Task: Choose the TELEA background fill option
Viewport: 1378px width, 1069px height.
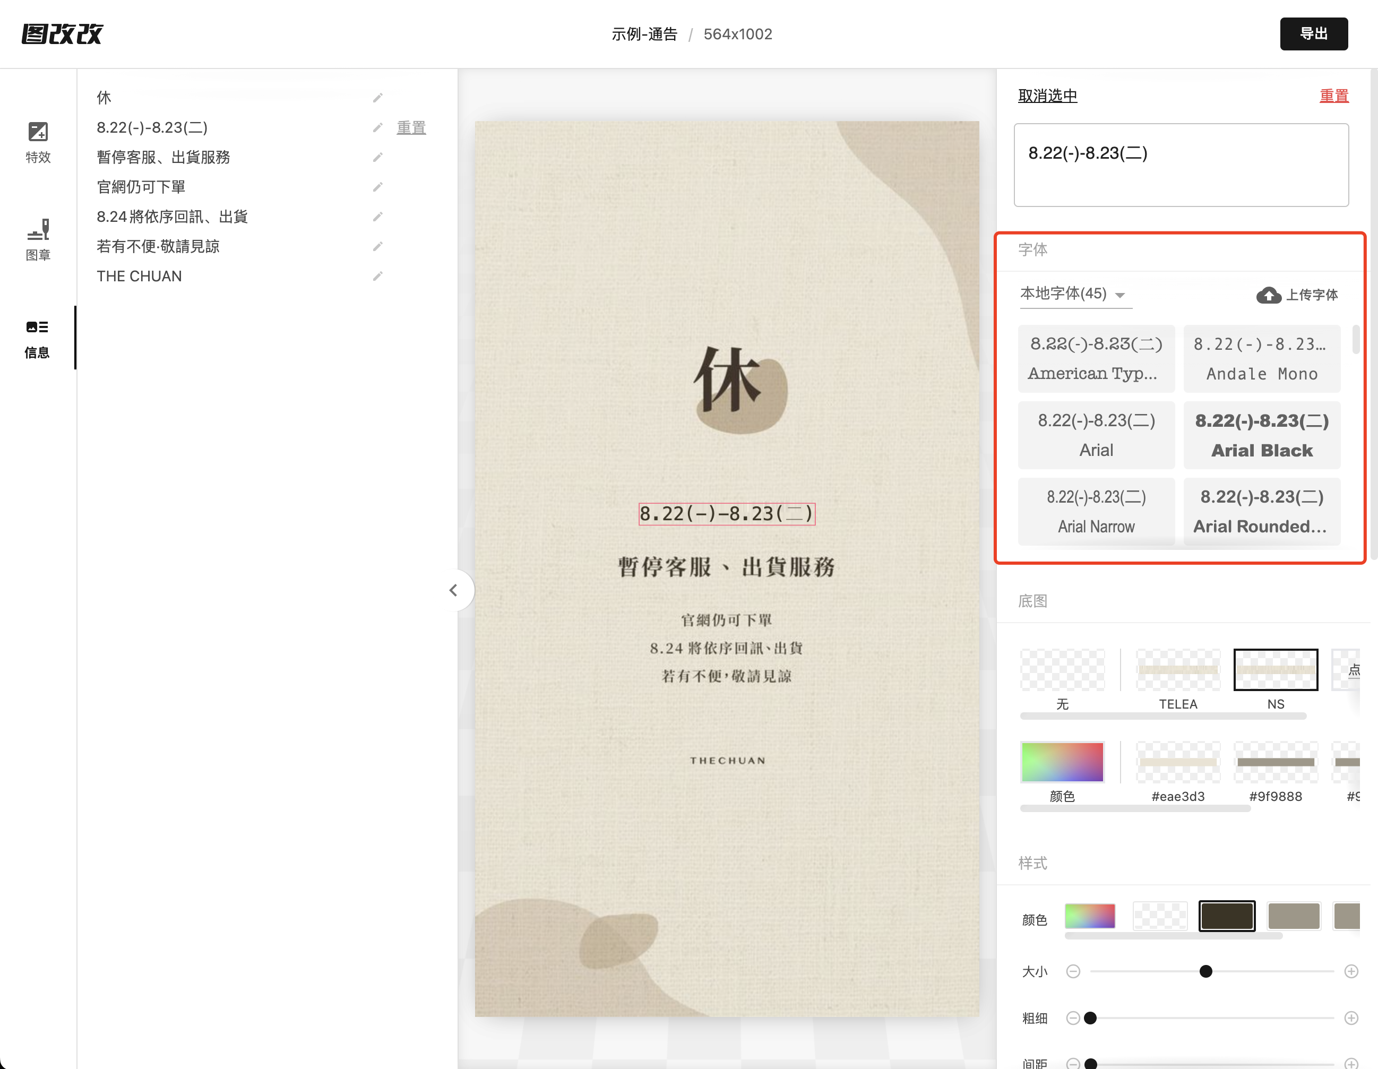Action: 1177,670
